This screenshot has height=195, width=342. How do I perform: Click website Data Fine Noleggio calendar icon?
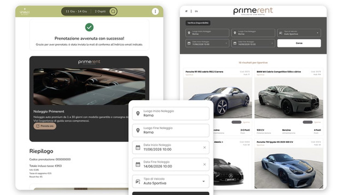point(235,43)
